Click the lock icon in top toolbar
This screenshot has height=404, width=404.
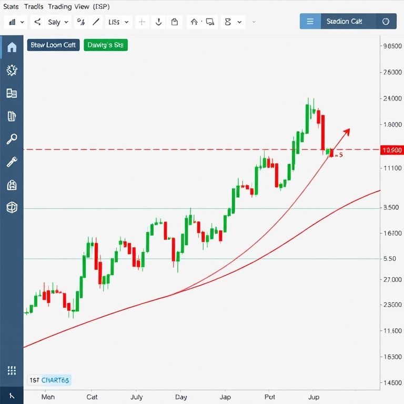(174, 22)
